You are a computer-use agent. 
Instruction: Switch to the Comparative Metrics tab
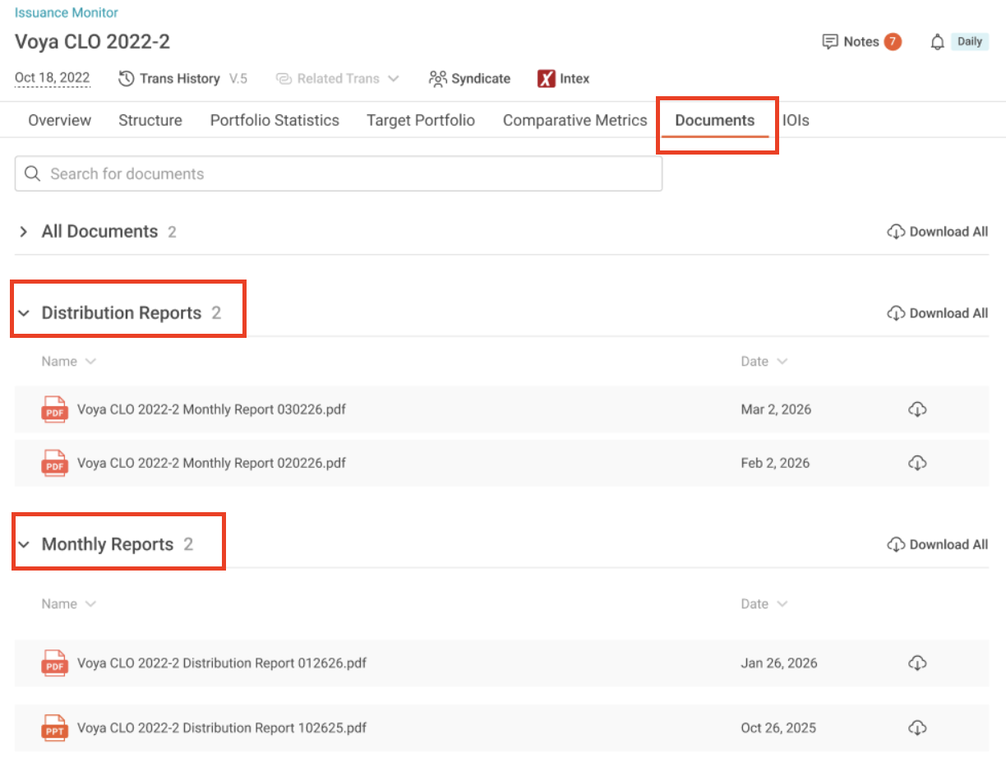point(575,121)
